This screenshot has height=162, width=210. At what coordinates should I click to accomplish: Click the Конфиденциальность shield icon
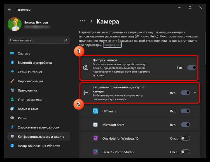pos(12,136)
